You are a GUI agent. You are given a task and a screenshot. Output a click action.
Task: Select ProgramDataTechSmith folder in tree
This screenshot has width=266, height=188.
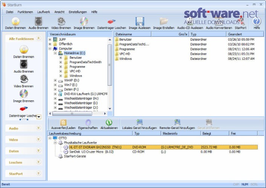coord(86,62)
